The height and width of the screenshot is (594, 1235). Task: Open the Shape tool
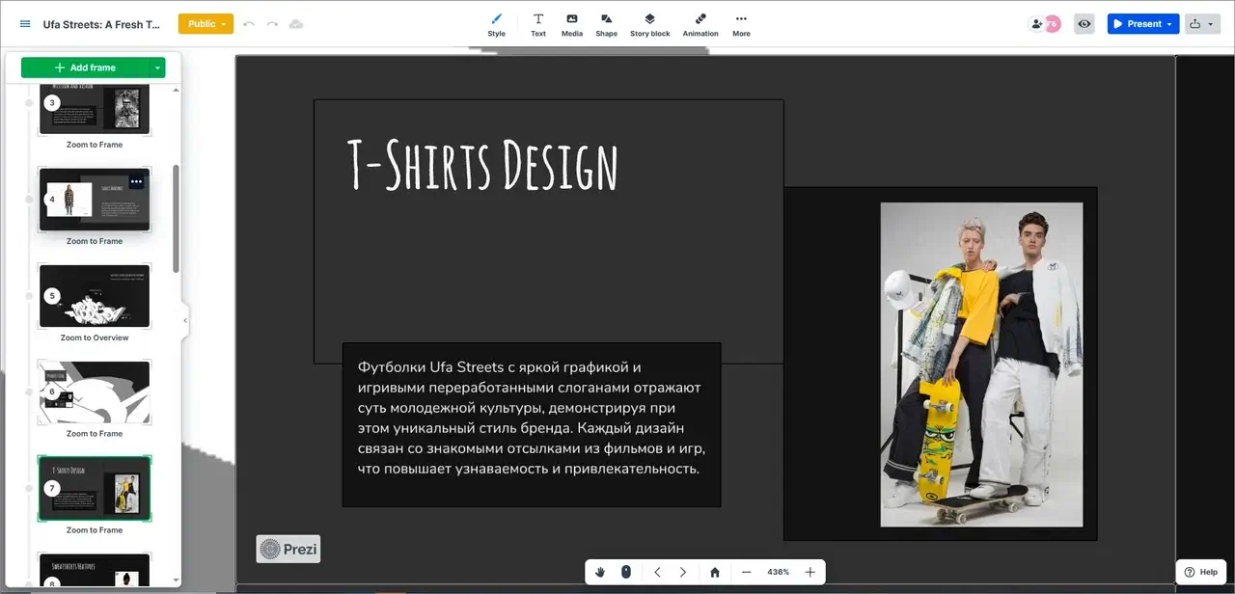[606, 24]
